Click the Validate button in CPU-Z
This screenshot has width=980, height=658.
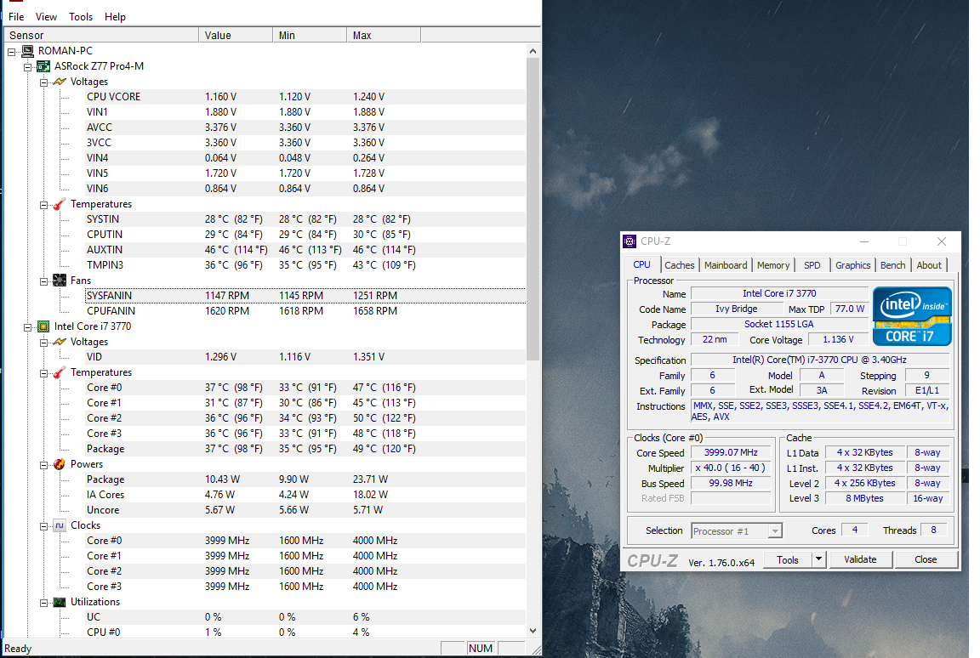860,559
